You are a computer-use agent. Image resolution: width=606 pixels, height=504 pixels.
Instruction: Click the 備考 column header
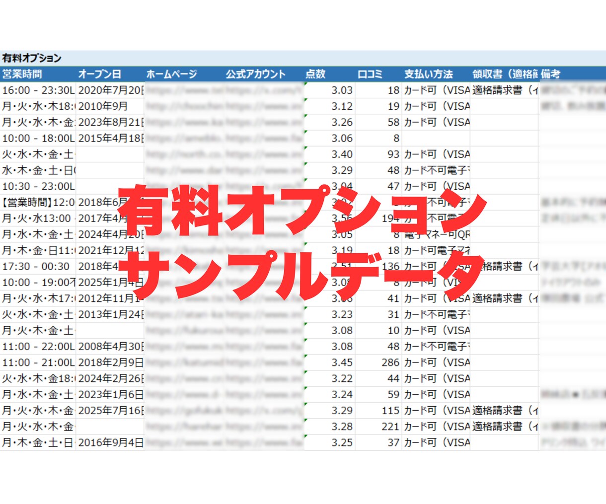click(572, 74)
